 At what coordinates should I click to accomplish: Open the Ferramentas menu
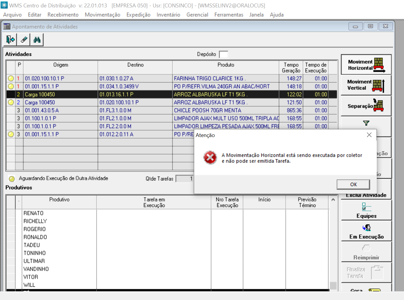tap(229, 15)
